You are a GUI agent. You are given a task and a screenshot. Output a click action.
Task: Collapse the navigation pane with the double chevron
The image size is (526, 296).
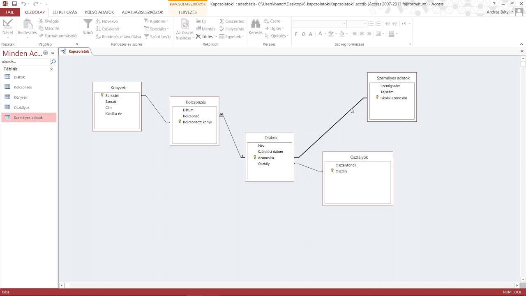(53, 53)
